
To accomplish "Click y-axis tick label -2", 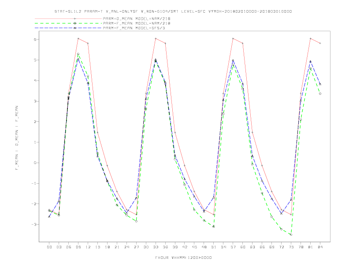I will [33, 204].
